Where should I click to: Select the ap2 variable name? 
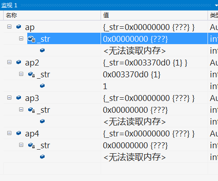(32, 63)
